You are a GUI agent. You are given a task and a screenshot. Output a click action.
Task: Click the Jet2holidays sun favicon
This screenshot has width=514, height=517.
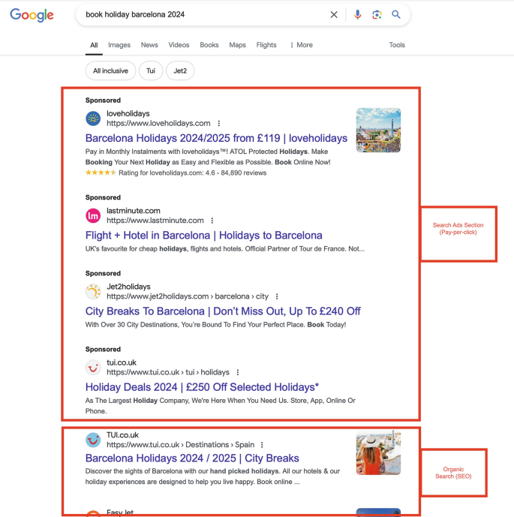click(93, 291)
